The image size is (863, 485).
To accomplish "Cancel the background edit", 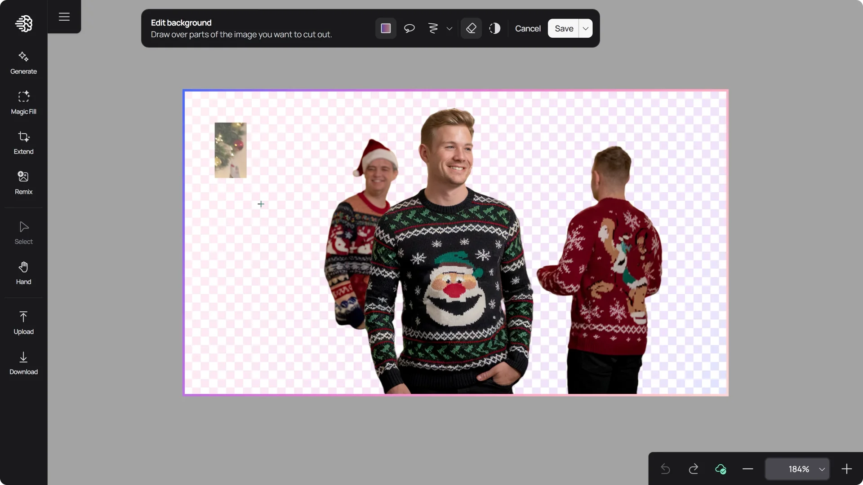I will 527,28.
